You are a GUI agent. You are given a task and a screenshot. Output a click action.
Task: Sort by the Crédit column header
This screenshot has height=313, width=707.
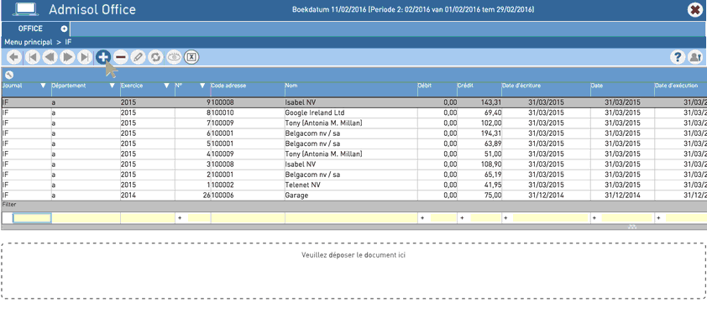(479, 89)
